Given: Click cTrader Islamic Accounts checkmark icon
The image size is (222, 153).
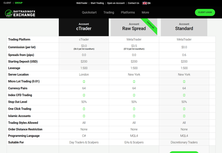Looking at the screenshot, I should 84,116.
